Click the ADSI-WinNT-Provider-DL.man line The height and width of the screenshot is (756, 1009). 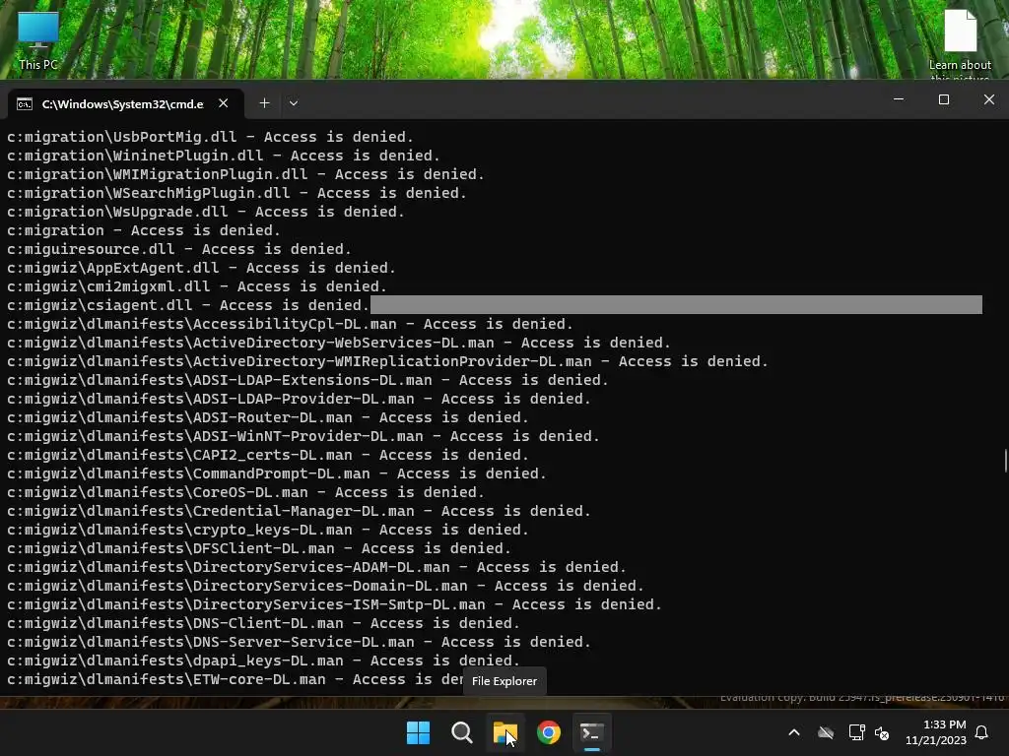click(x=303, y=436)
